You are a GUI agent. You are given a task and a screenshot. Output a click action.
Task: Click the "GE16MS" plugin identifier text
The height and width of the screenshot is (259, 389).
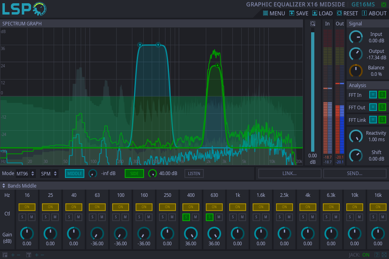pos(363,4)
